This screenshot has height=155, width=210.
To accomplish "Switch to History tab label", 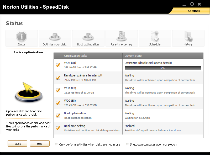I will 188,44.
